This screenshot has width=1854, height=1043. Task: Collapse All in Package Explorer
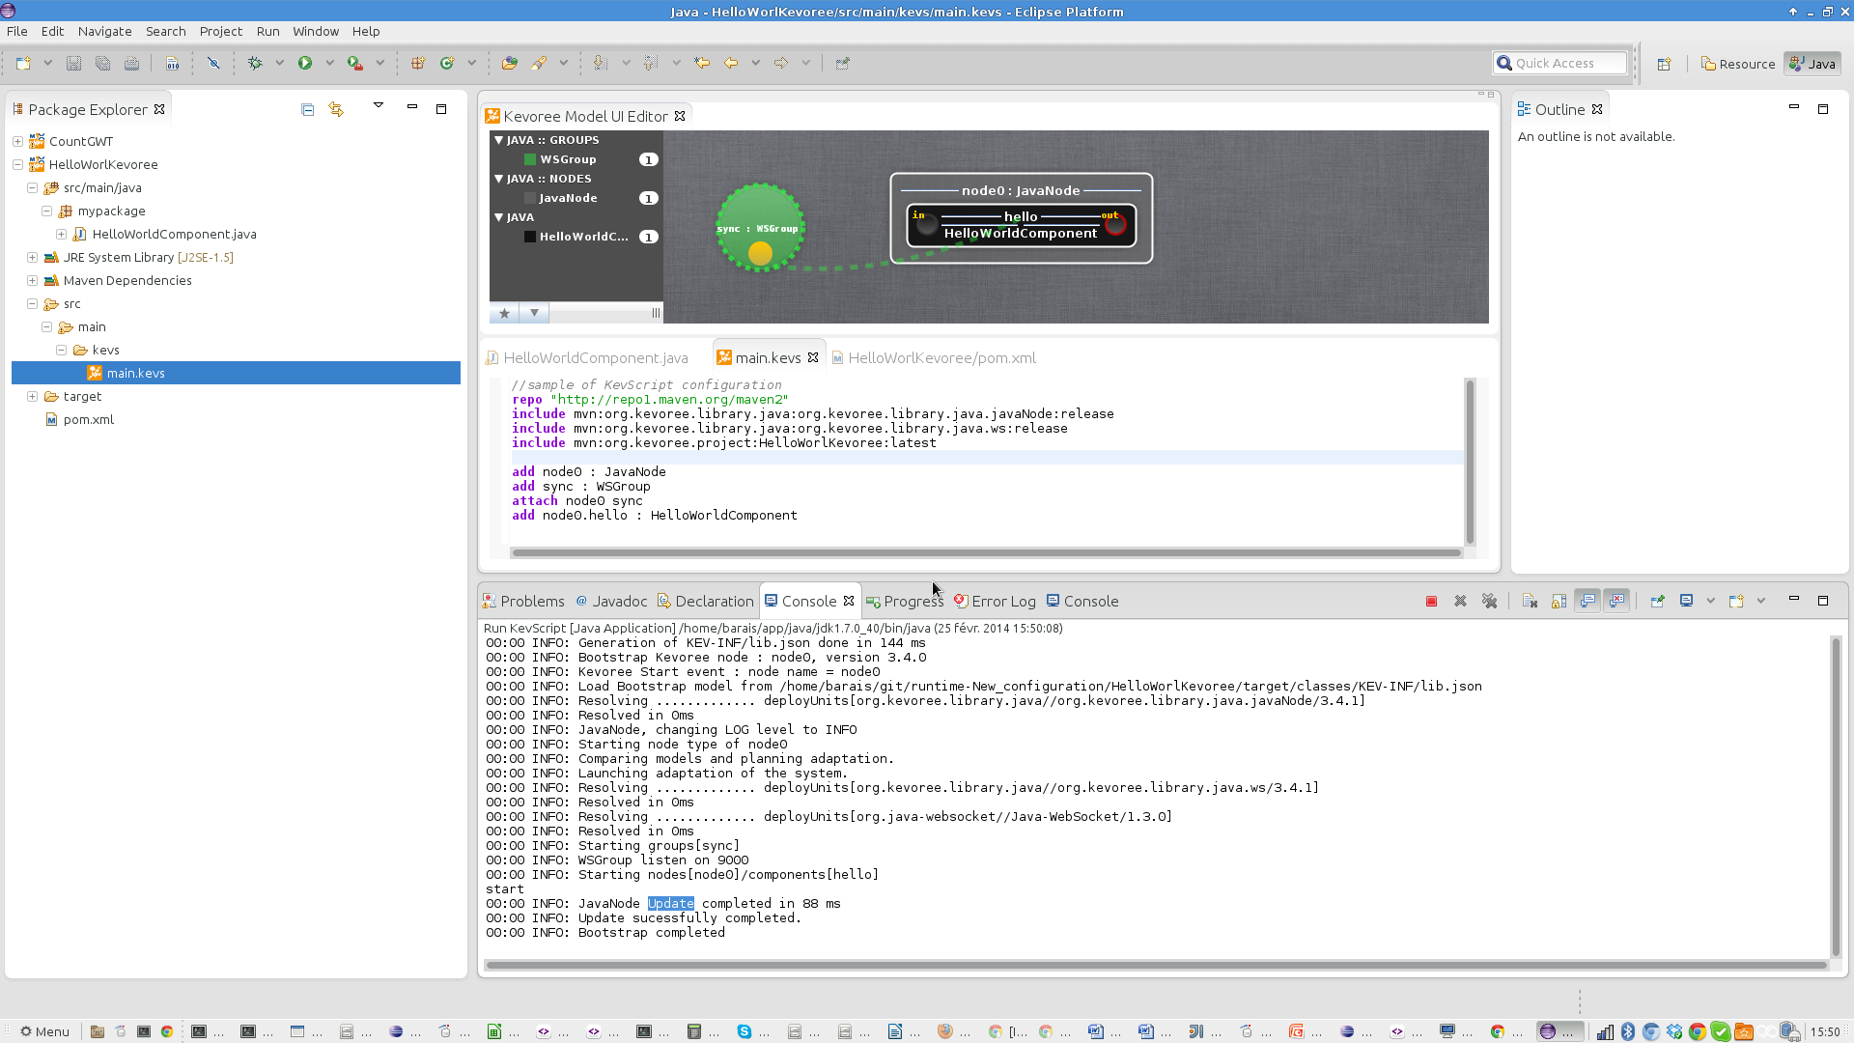click(307, 109)
